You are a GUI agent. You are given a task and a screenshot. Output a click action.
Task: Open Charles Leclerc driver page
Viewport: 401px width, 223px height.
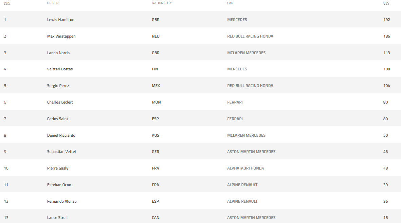[60, 102]
